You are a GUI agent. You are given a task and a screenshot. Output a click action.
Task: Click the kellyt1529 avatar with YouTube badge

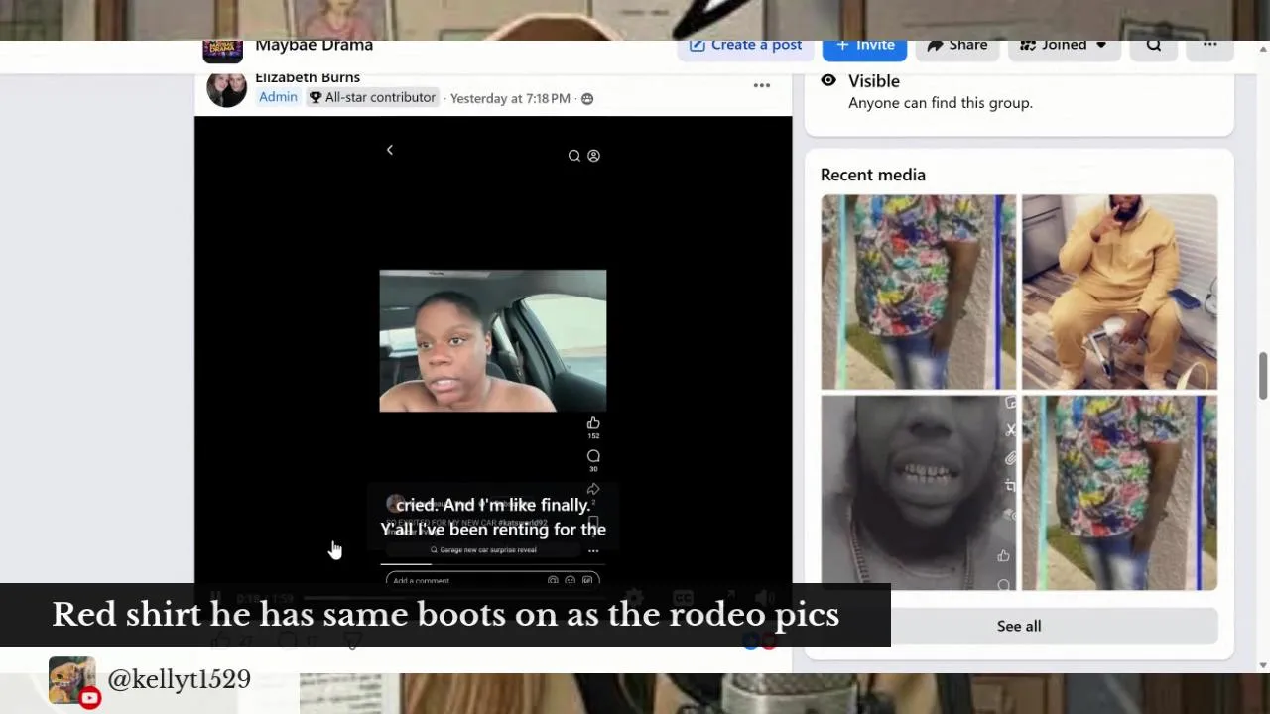pos(73,681)
